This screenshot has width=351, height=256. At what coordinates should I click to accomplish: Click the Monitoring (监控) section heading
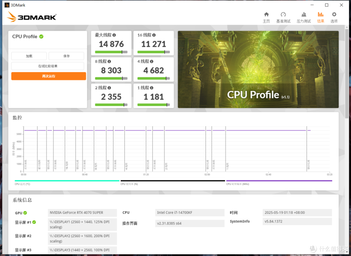coord(17,117)
